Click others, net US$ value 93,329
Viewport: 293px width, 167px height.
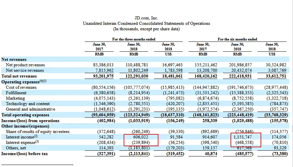click(280, 148)
